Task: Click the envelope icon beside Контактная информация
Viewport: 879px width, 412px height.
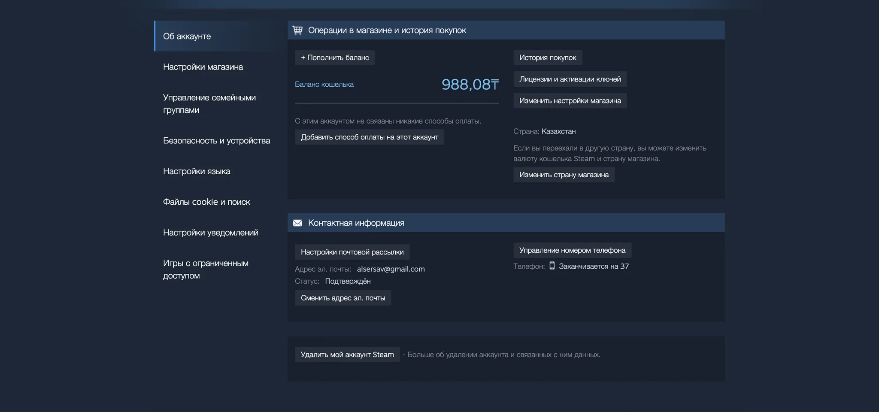Action: pyautogui.click(x=297, y=223)
